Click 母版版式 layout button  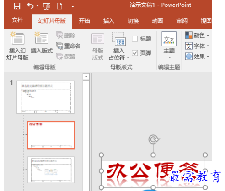coord(98,46)
